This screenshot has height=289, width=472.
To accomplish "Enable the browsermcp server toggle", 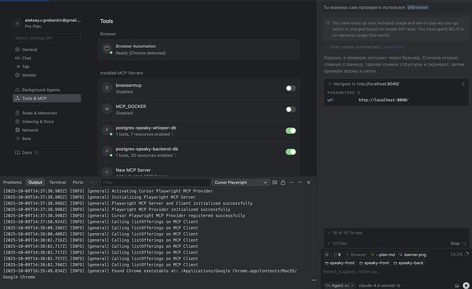I will (x=291, y=88).
